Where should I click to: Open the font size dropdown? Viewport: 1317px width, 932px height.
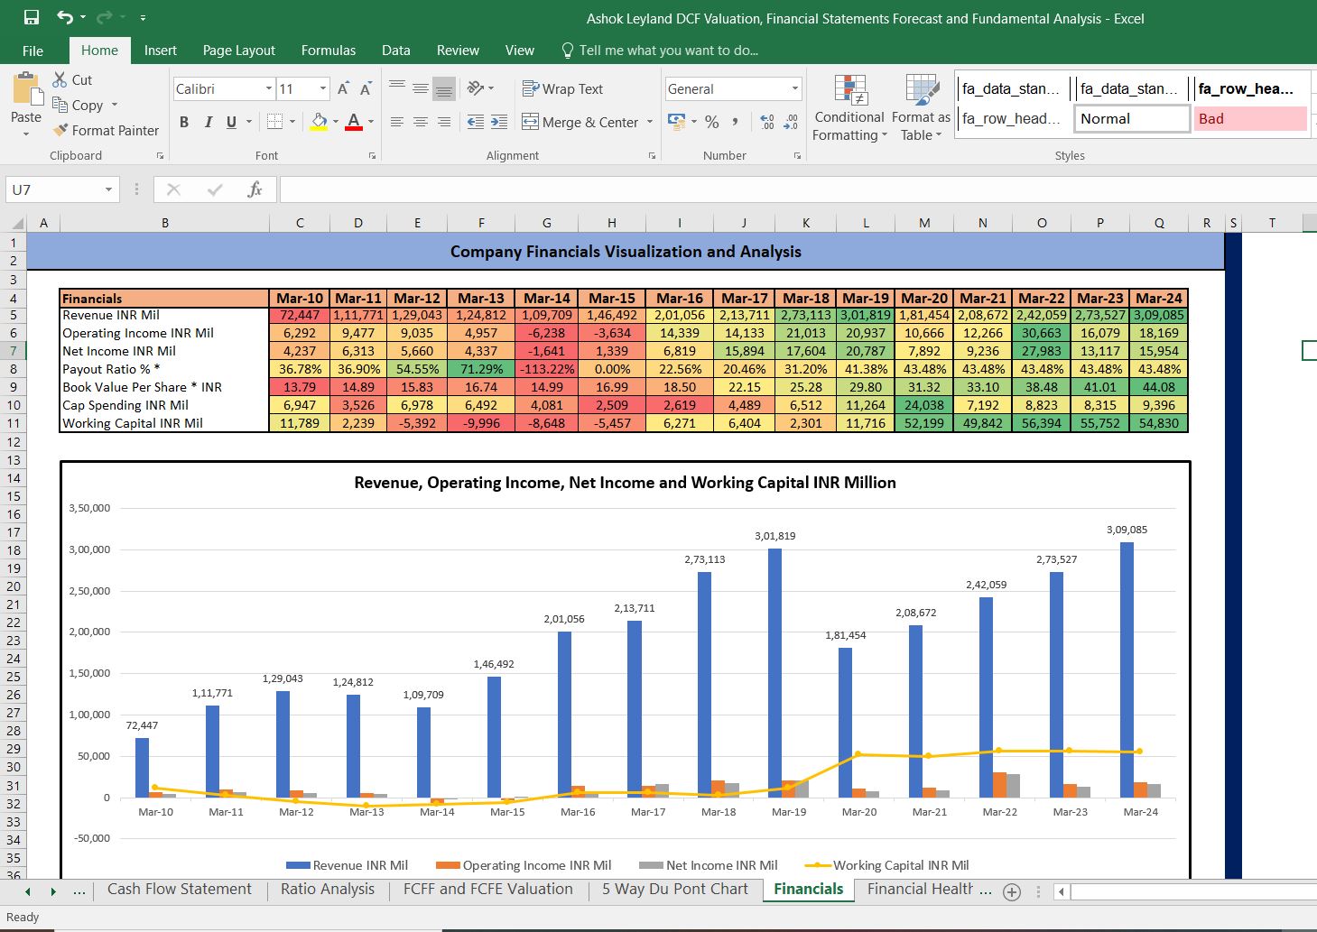click(323, 88)
